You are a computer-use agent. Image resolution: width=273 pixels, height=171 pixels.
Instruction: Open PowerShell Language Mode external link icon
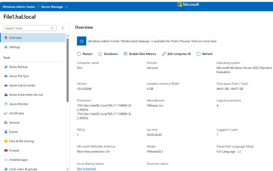pyautogui.click(x=239, y=152)
